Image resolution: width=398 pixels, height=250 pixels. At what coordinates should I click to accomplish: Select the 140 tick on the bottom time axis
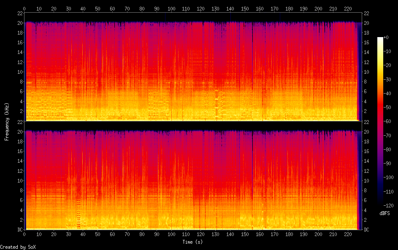coord(230,234)
